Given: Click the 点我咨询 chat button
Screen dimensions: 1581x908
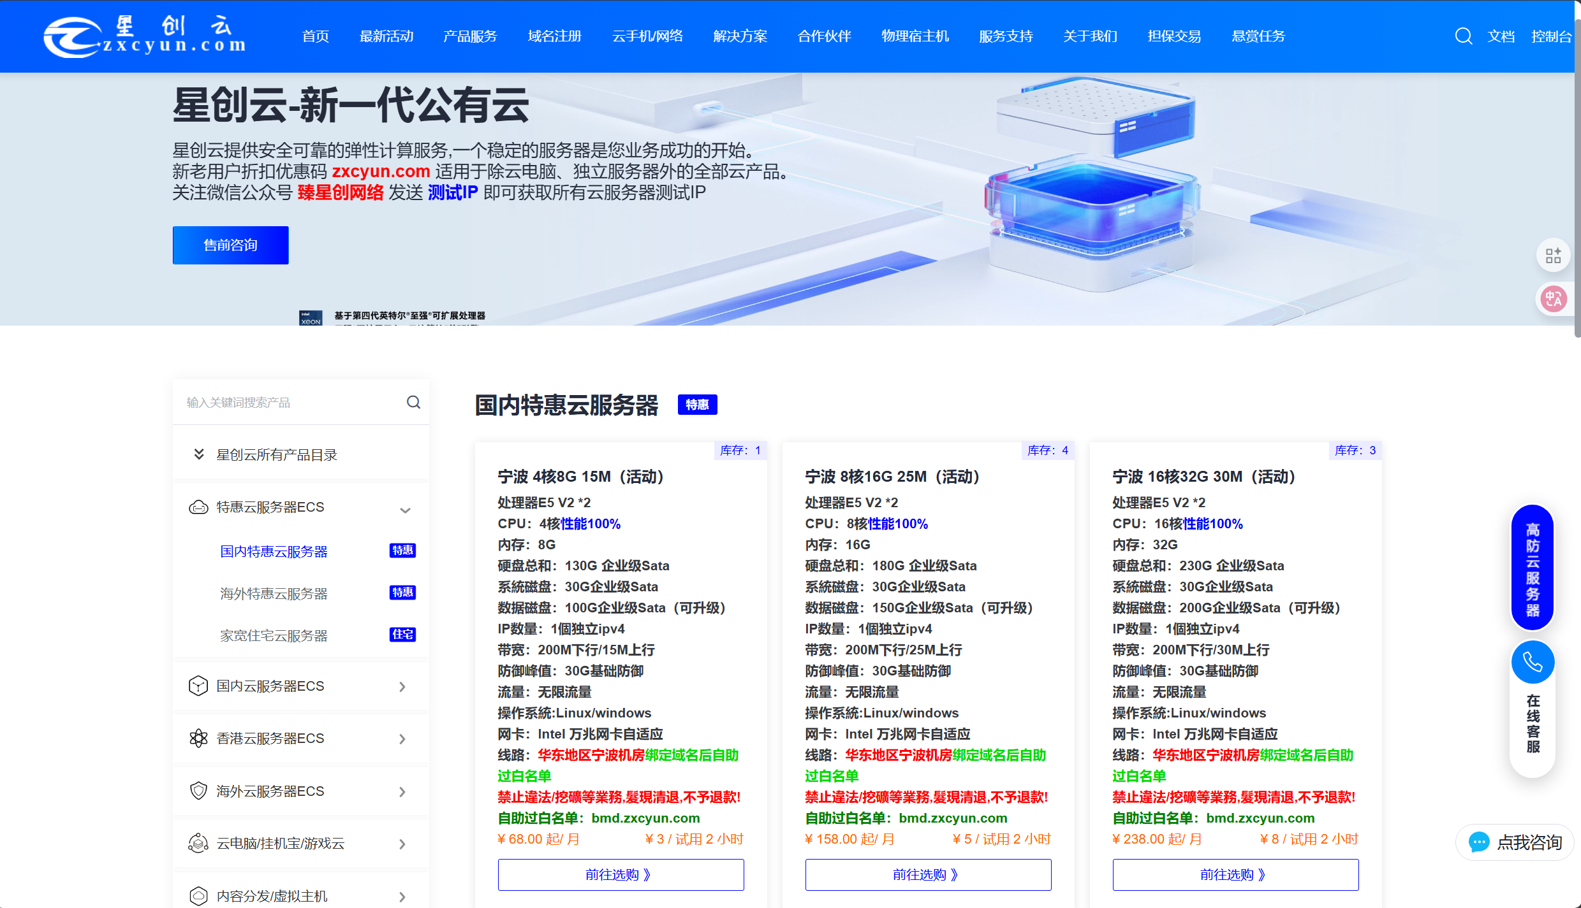Looking at the screenshot, I should click(x=1515, y=842).
